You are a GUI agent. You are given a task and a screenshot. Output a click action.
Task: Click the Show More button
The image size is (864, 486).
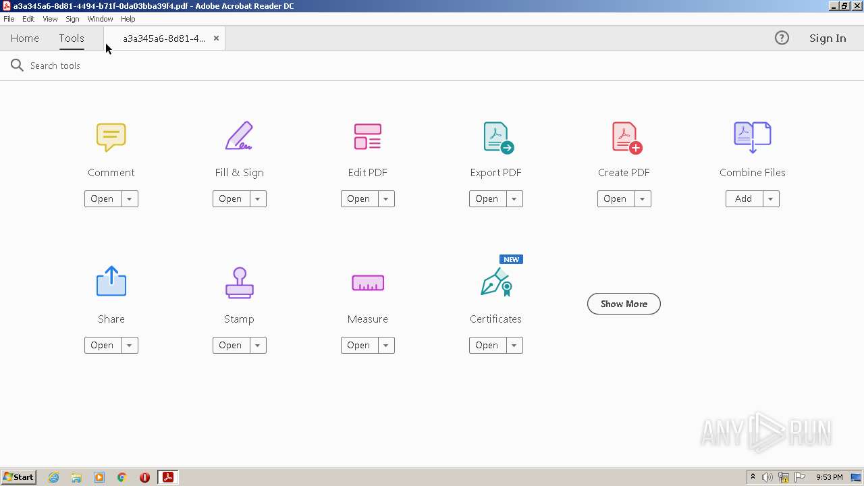(x=624, y=304)
